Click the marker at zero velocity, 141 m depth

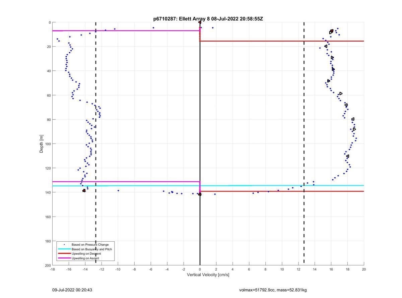coord(200,194)
